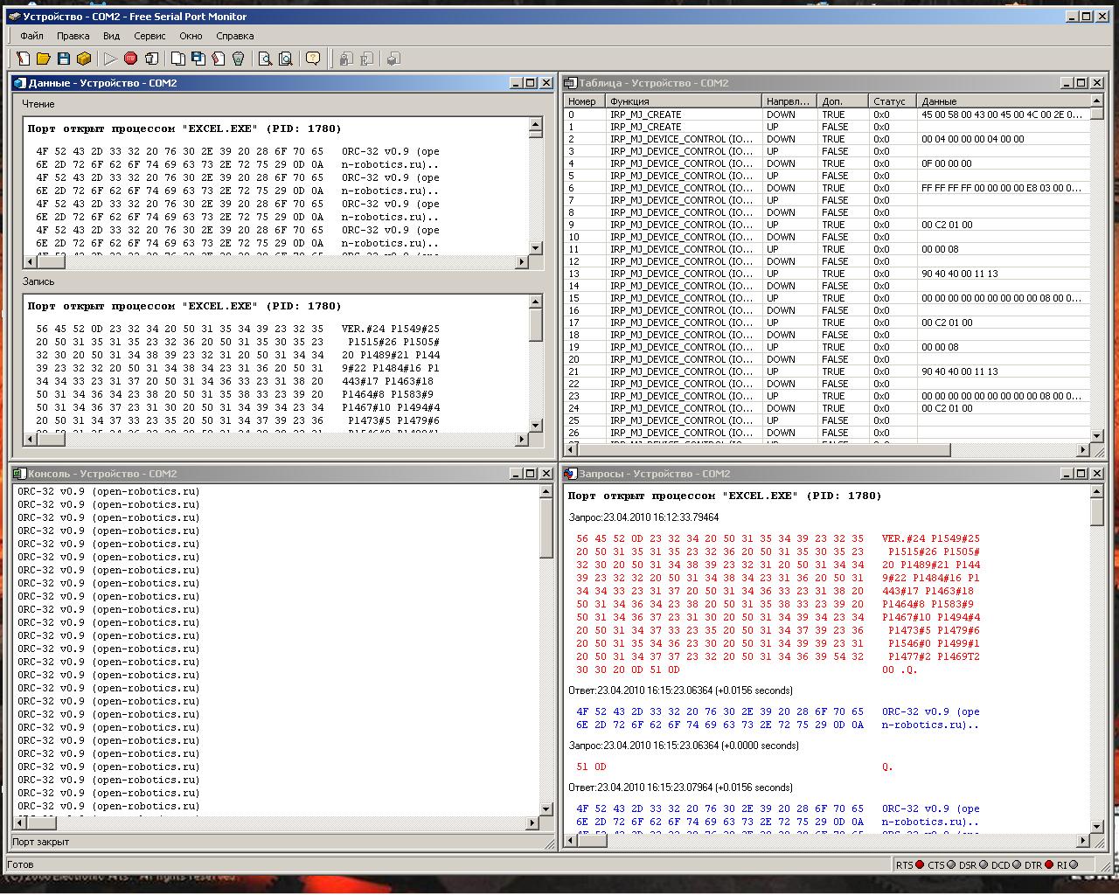Toggle the DTR indicator light

(x=1049, y=865)
